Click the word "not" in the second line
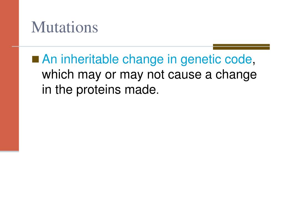Viewport: 284px width, 213px height. click(155, 75)
